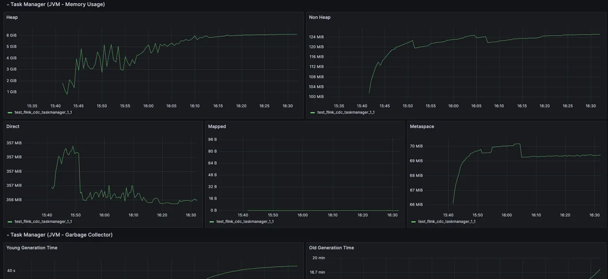The image size is (608, 279).
Task: Click the 356 MiB axis label in Direct
Action: (14, 200)
